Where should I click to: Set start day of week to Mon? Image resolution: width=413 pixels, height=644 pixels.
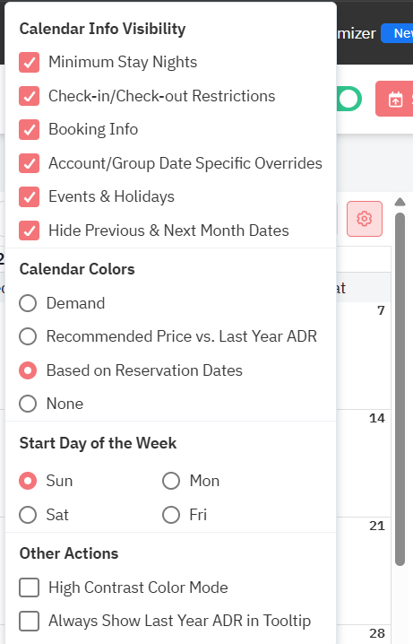pyautogui.click(x=171, y=481)
